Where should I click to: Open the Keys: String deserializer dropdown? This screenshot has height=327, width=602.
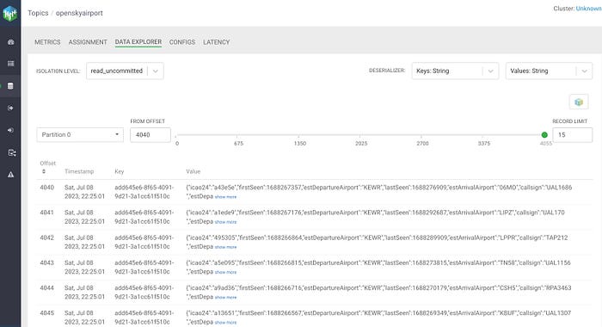coord(455,71)
